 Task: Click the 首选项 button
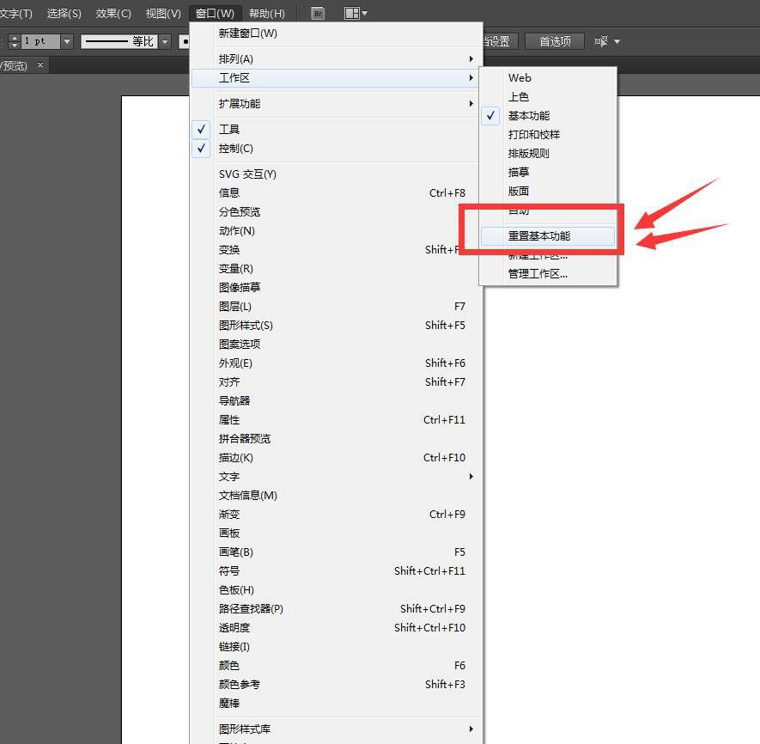click(x=554, y=40)
